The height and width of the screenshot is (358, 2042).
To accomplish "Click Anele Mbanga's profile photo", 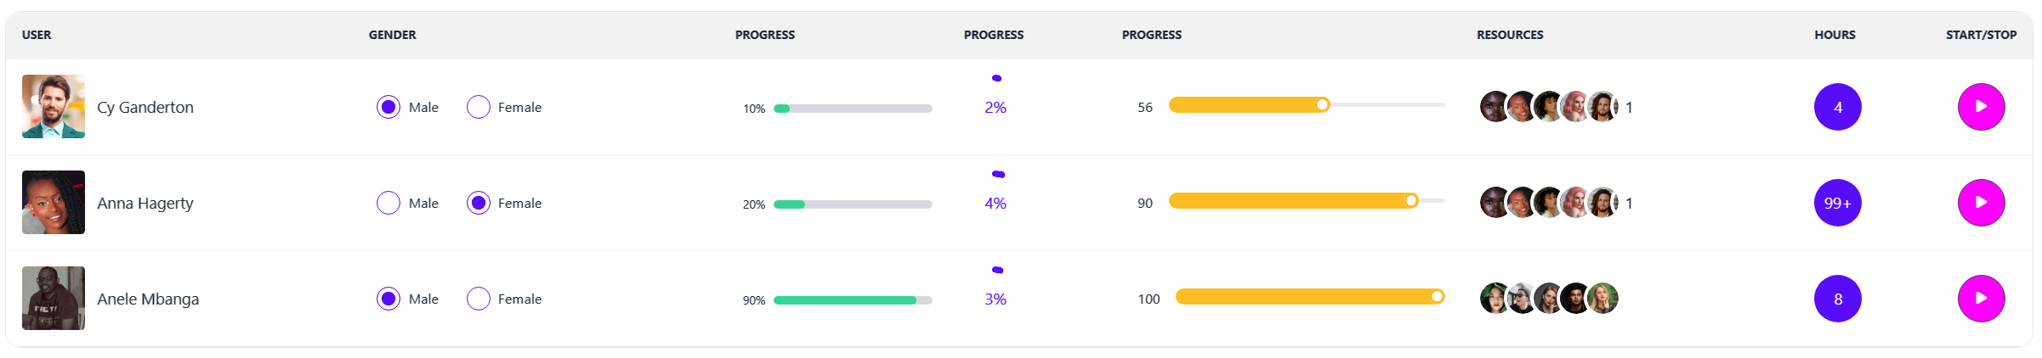I will pos(54,299).
